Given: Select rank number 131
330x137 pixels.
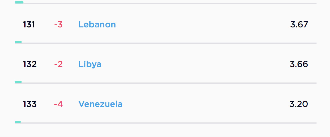Looking at the screenshot, I should [x=29, y=24].
